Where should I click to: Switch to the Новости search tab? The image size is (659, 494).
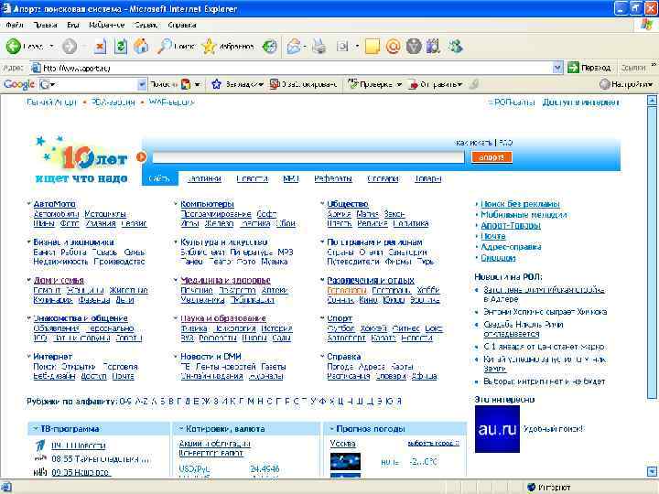point(253,178)
